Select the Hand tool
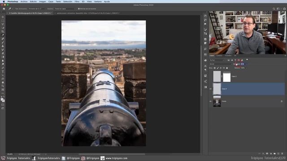This screenshot has width=287, height=161. 3,82
